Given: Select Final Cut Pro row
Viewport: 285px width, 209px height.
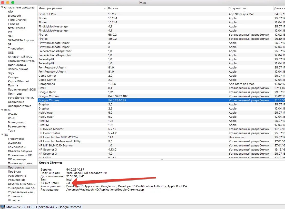Looking at the screenshot, I should (161, 14).
